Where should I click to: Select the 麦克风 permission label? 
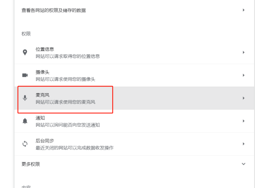(42, 95)
